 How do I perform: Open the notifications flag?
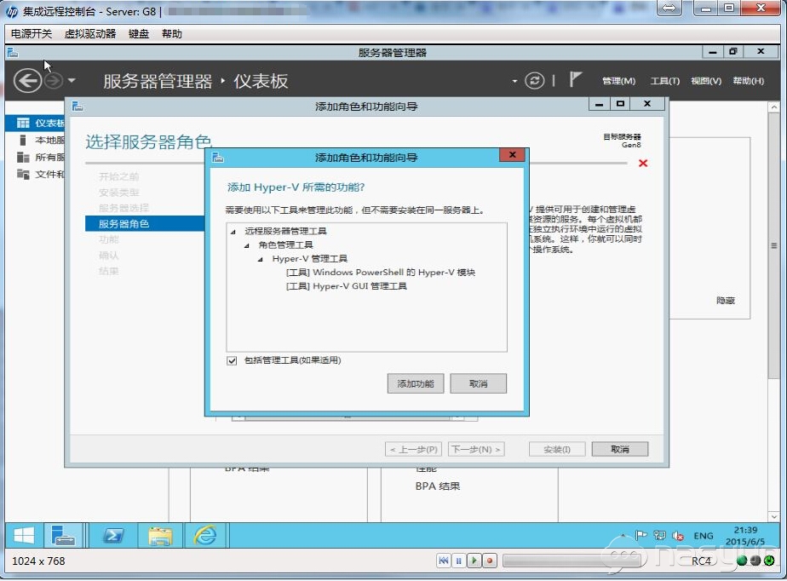(x=575, y=79)
